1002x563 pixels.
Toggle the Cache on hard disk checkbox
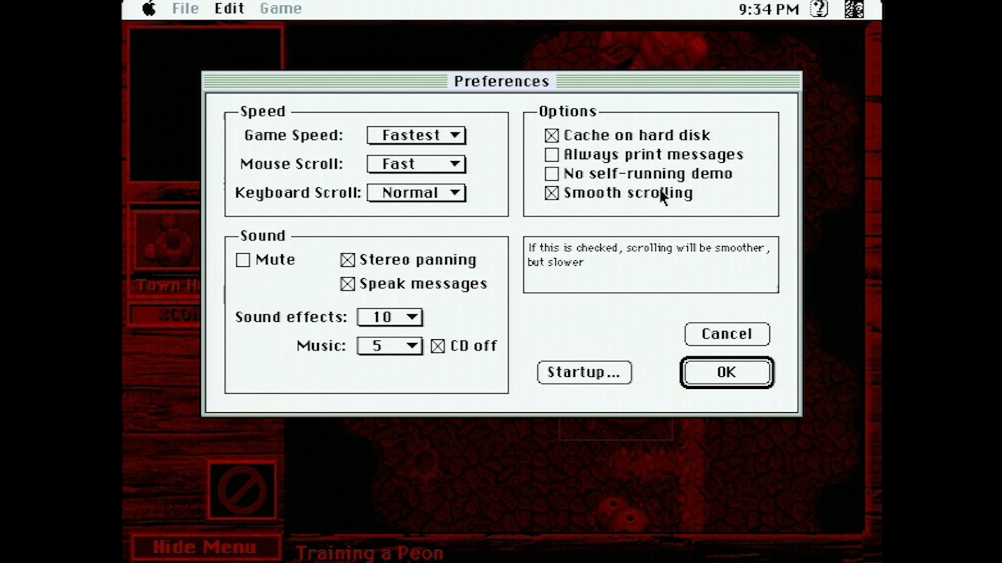tap(551, 134)
